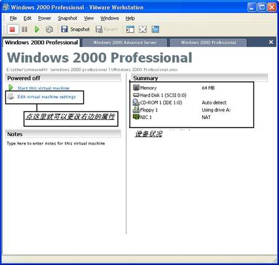The height and width of the screenshot is (265, 279).
Task: Switch to Windows 2000 Advanced Server tab
Action: tap(124, 43)
